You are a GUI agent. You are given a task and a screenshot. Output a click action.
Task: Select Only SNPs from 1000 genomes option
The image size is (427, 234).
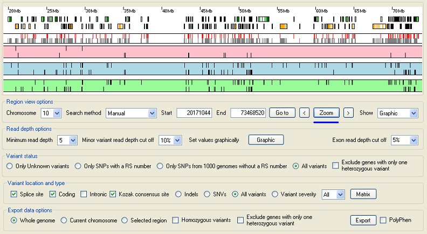pyautogui.click(x=160, y=166)
